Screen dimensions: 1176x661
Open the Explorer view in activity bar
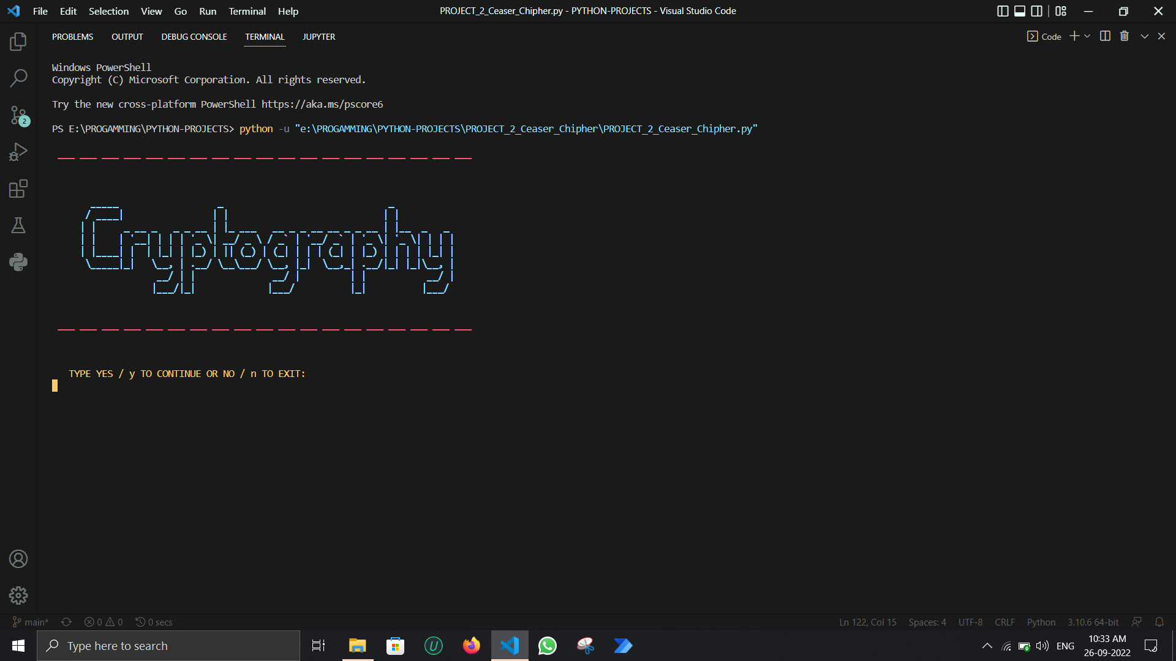(18, 42)
